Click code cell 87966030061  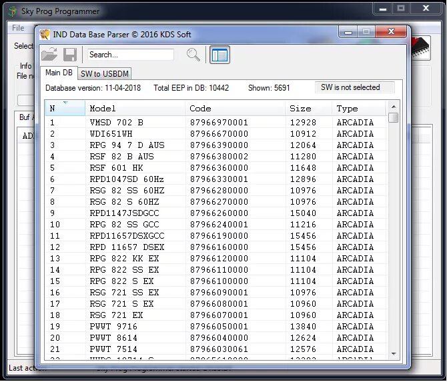(219, 349)
